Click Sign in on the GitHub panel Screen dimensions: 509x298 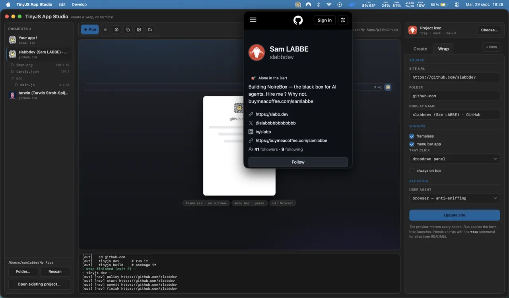coord(324,20)
